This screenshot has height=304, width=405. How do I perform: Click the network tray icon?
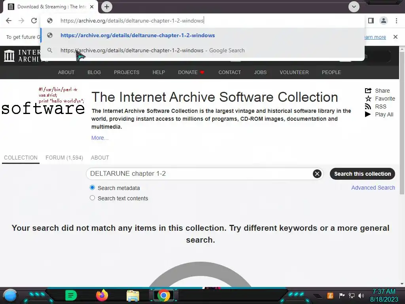point(351,295)
